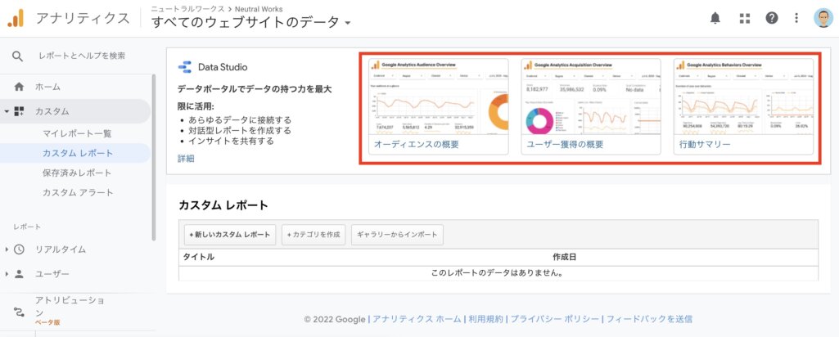The width and height of the screenshot is (839, 337).
Task: Open the ユーザー獲得の概要 template card
Action: (591, 106)
